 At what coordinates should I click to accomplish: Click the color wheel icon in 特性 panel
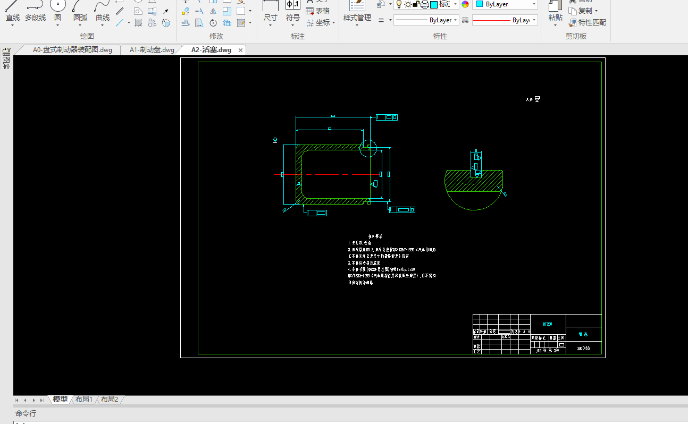tap(465, 4)
